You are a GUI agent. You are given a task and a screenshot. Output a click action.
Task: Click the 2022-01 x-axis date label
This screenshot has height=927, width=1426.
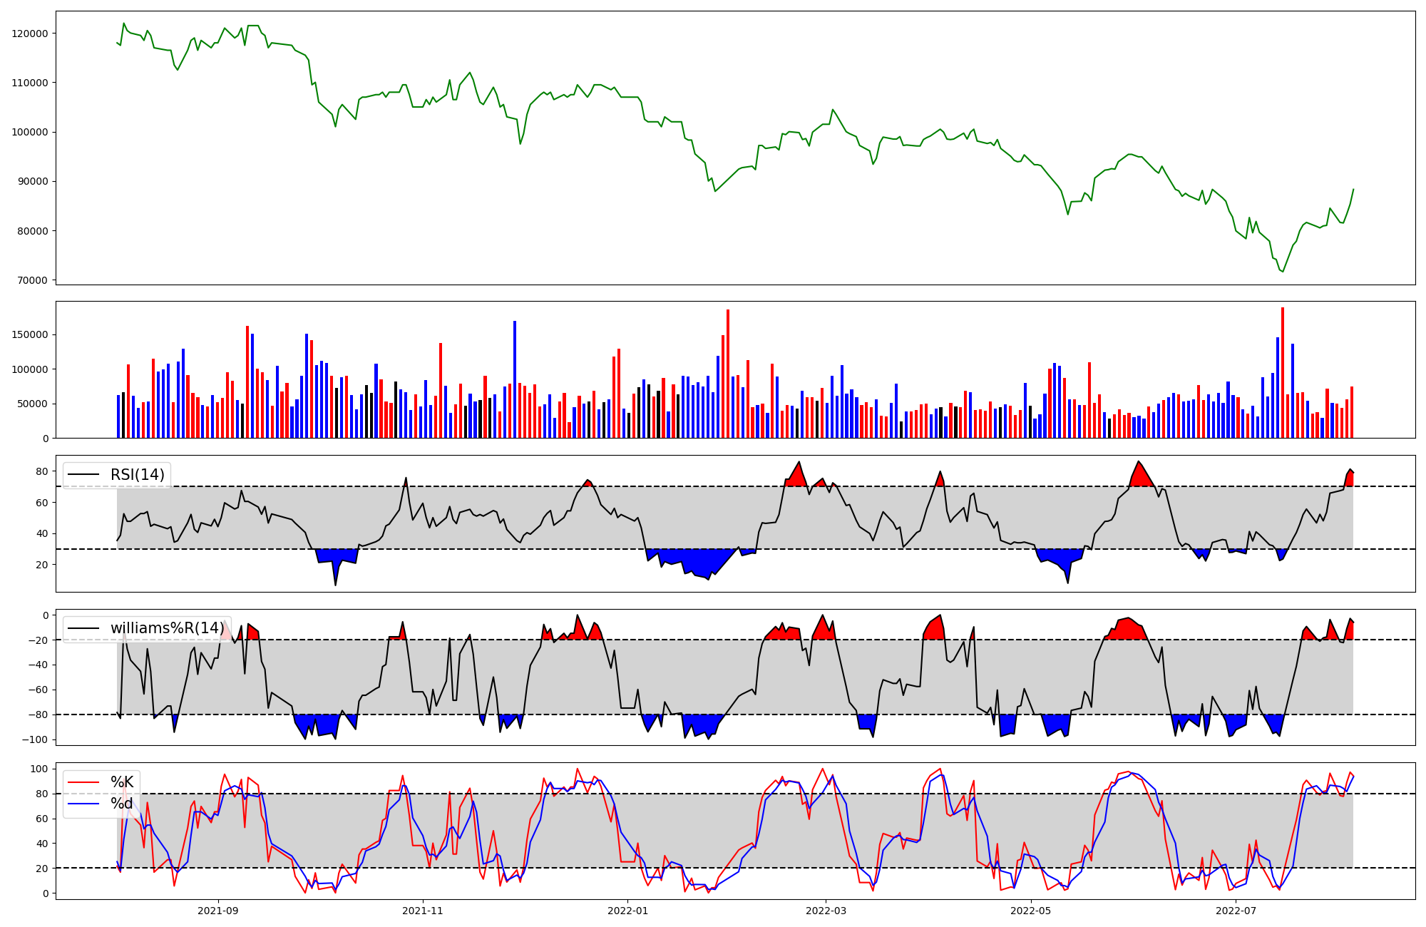(627, 911)
